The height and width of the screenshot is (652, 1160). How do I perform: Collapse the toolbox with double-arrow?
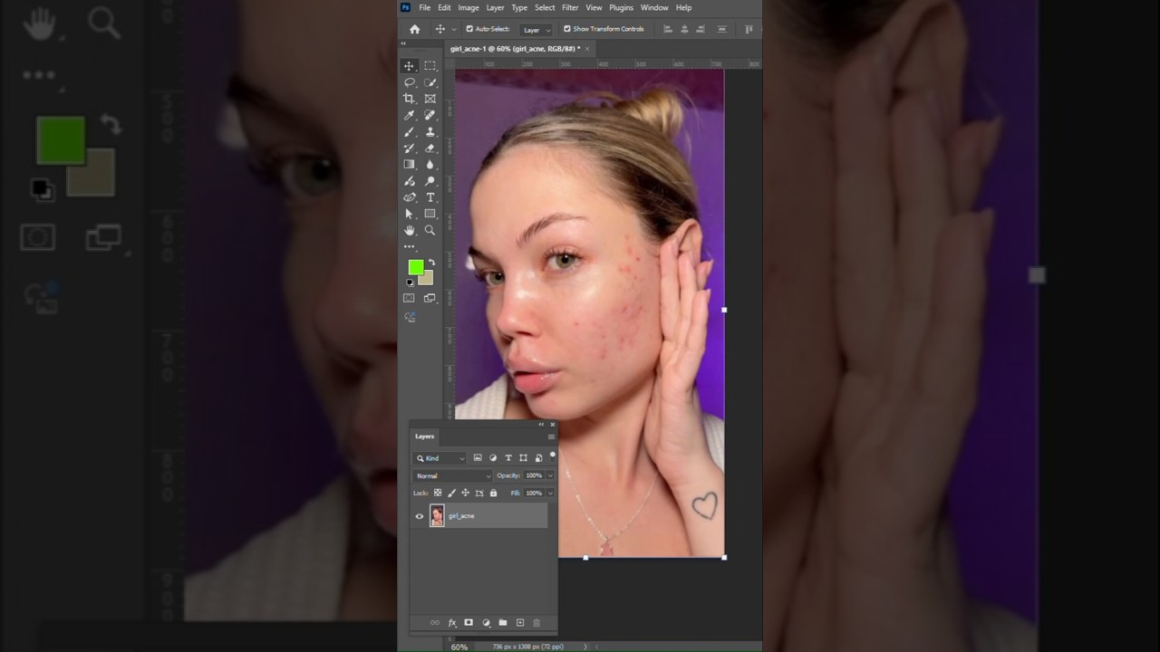click(404, 43)
